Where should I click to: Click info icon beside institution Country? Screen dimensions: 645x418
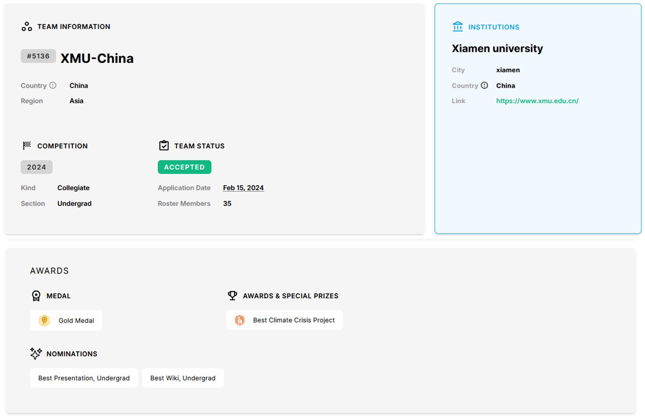click(484, 86)
